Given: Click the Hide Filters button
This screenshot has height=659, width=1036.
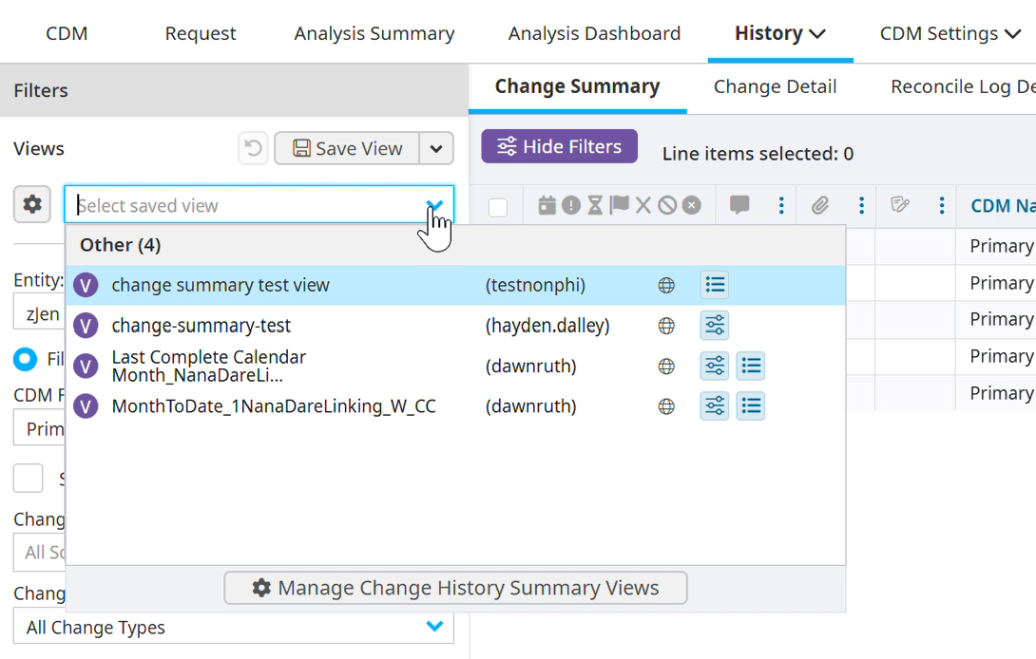Looking at the screenshot, I should coord(559,146).
